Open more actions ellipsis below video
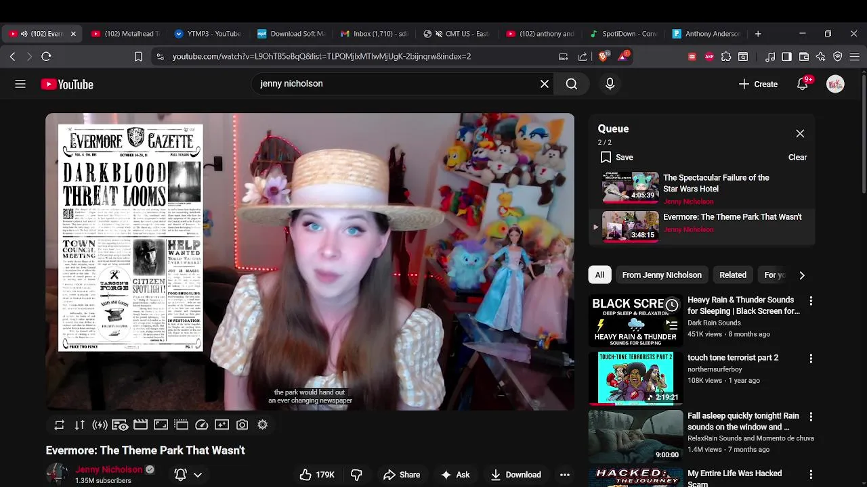867x487 pixels. click(x=565, y=475)
